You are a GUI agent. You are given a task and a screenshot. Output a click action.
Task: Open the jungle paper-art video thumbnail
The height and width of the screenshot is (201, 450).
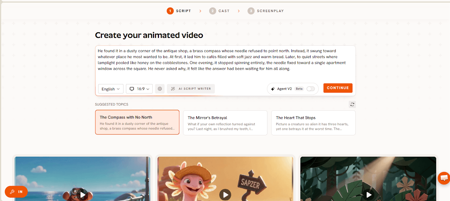(368, 178)
